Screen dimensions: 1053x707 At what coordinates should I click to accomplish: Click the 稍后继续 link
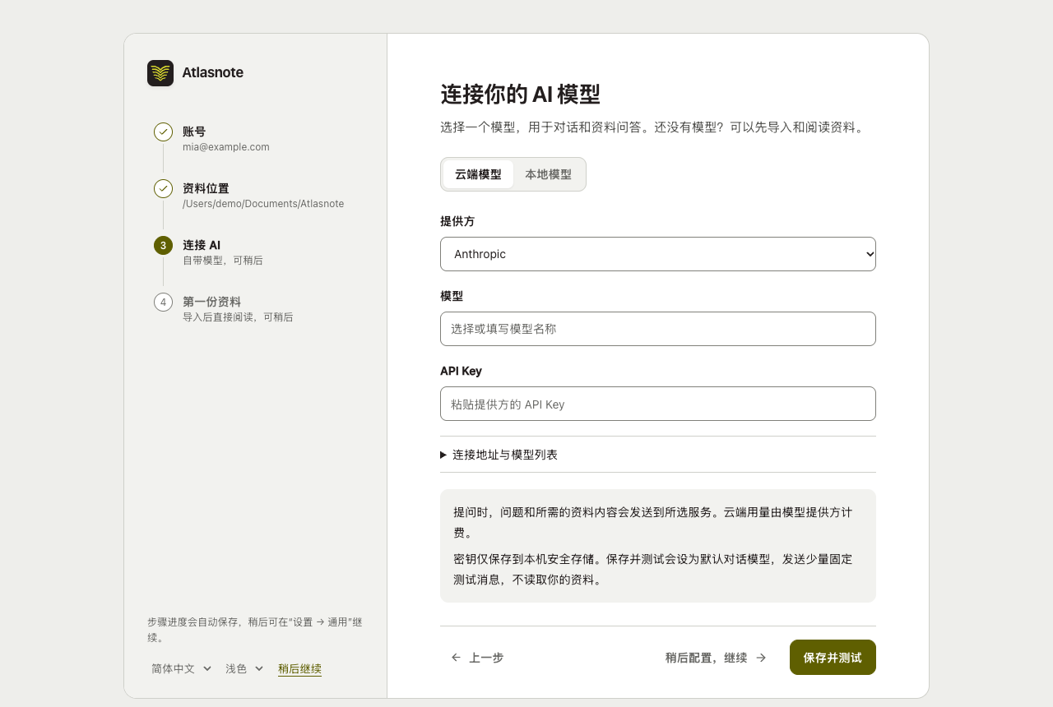(x=299, y=668)
